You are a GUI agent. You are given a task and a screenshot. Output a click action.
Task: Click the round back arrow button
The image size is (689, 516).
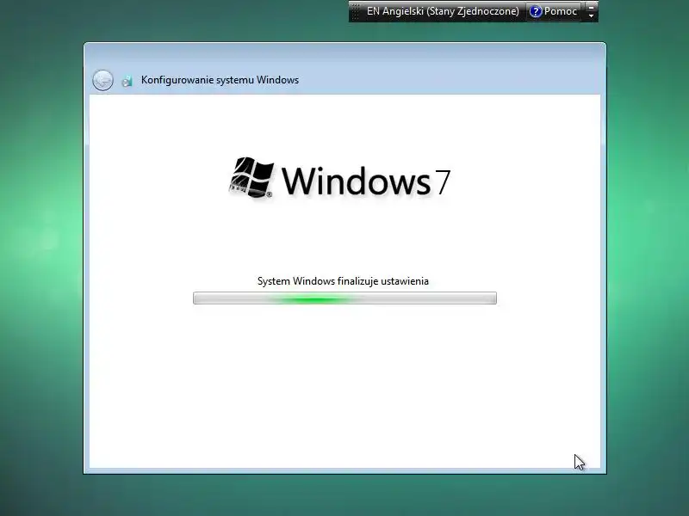[102, 80]
